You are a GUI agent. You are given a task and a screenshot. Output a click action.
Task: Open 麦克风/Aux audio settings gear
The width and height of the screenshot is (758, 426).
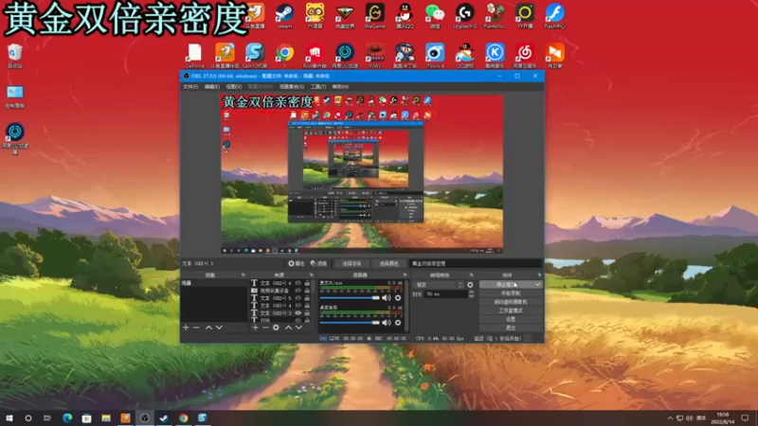(398, 298)
